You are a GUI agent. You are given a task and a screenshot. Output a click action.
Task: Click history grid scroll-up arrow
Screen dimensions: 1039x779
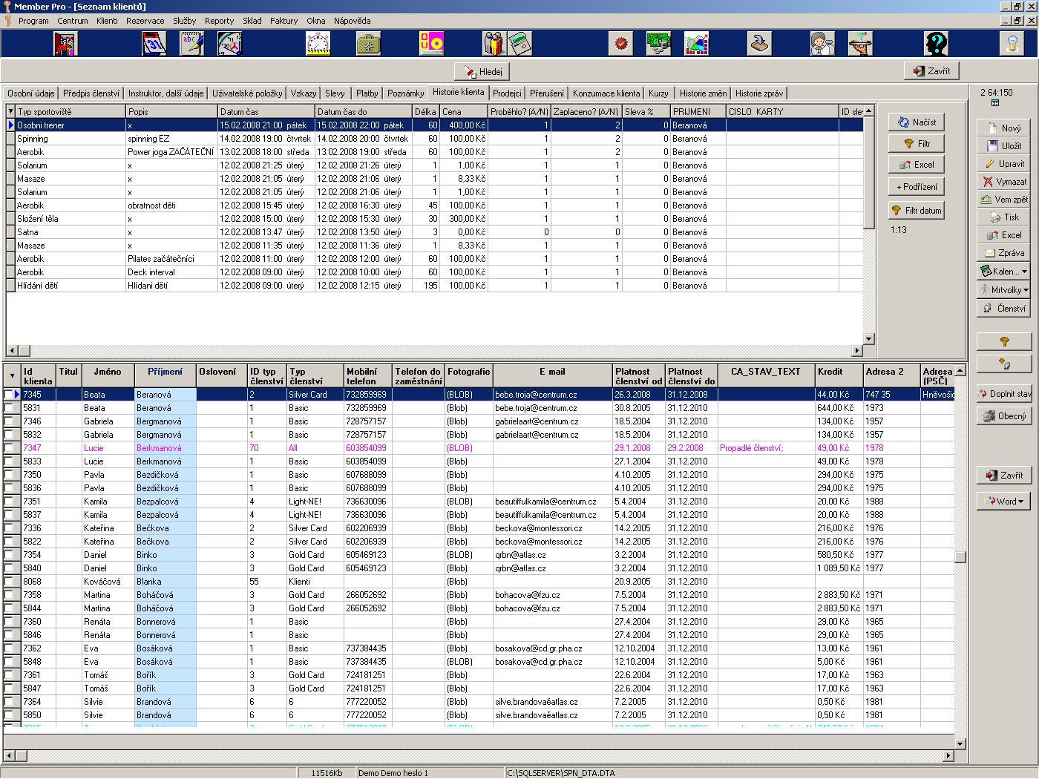point(868,111)
